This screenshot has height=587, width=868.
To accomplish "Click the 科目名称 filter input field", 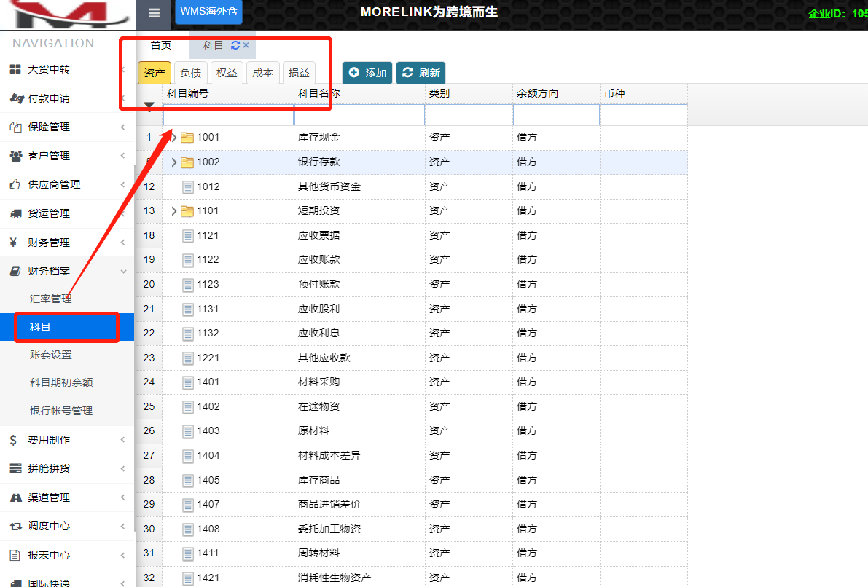I will [x=359, y=115].
